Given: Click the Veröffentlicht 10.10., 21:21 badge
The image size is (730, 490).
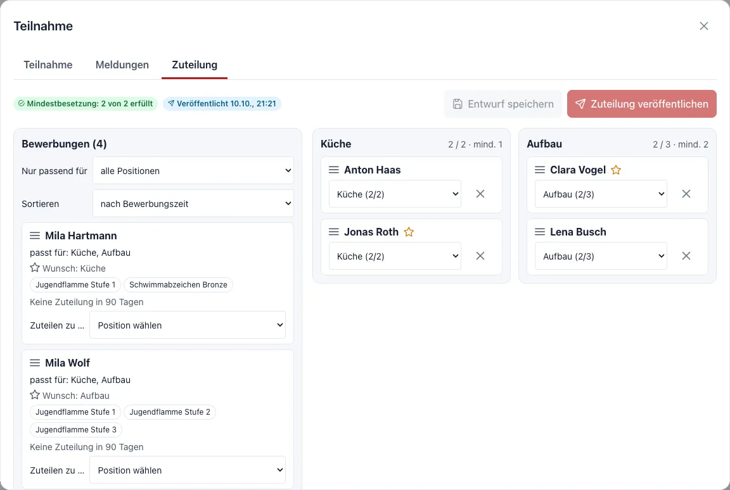Looking at the screenshot, I should pyautogui.click(x=222, y=104).
